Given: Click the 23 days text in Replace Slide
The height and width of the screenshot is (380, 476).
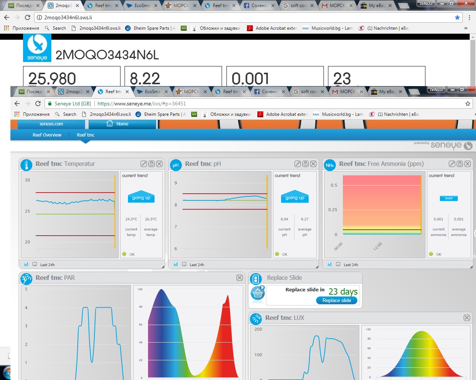Looking at the screenshot, I should point(343,291).
